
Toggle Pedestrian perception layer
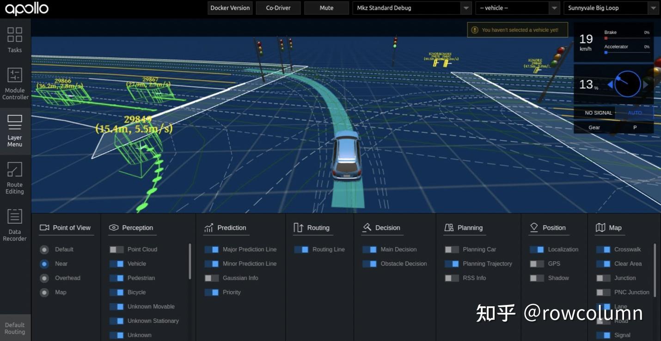pyautogui.click(x=116, y=278)
